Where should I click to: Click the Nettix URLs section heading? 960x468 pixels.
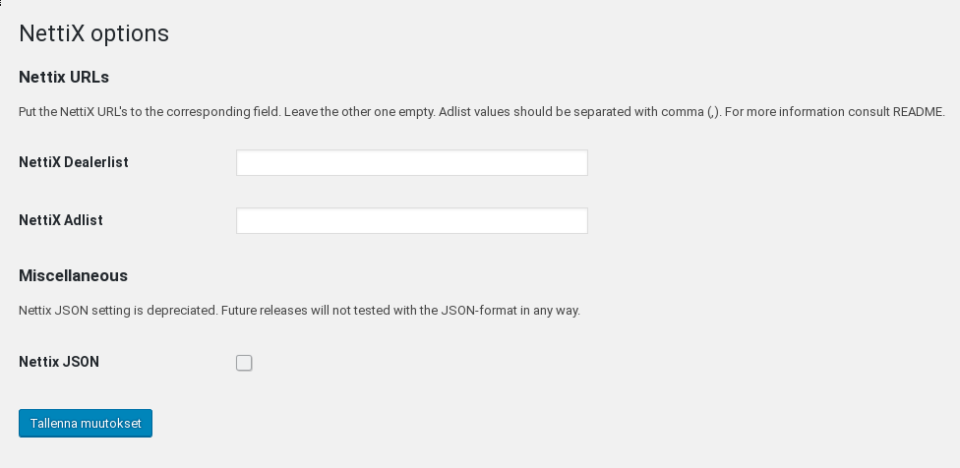tap(64, 77)
